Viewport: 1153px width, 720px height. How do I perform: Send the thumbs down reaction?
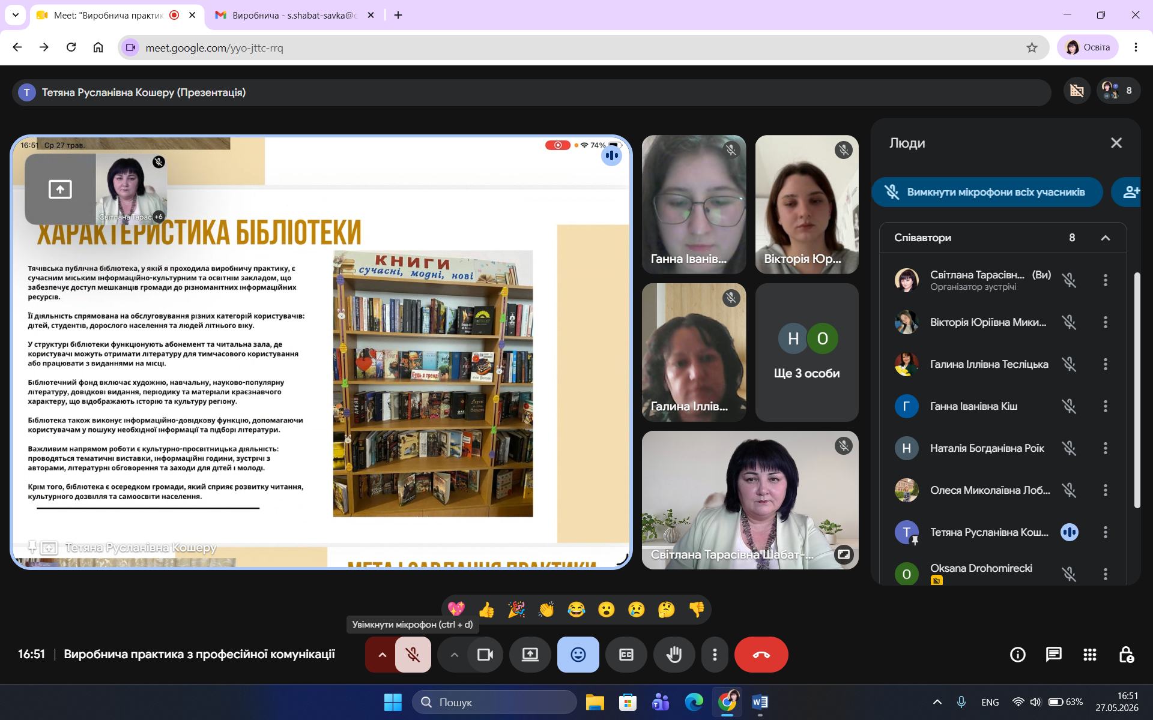697,610
